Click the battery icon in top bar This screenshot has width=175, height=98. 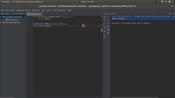point(170,2)
